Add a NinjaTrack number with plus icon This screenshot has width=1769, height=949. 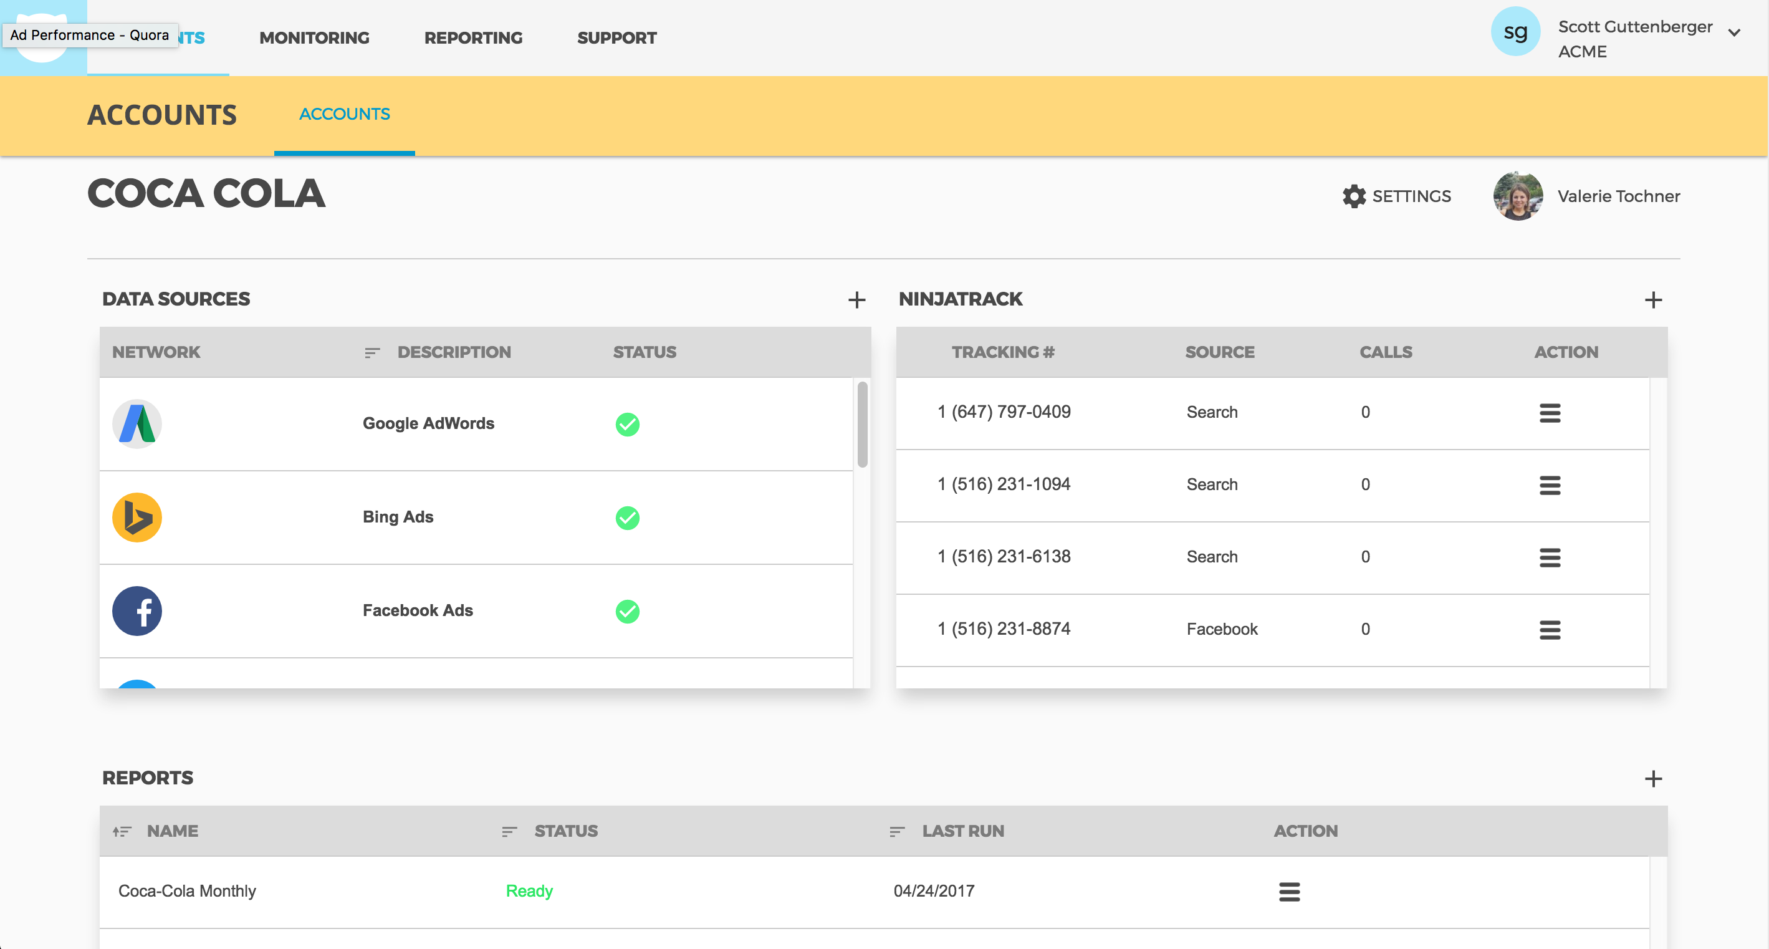(x=1653, y=300)
